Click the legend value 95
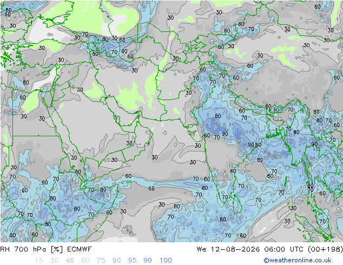The width and height of the screenshot is (343, 265). coord(132,260)
